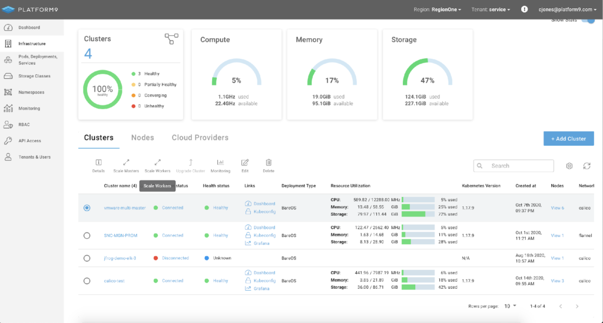Screen dimensions: 603x323
Task: Click the table settings gear icon
Action: [x=569, y=166]
